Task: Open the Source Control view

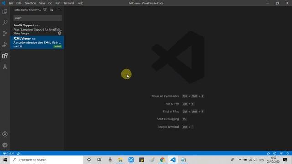Action: click(x=5, y=33)
